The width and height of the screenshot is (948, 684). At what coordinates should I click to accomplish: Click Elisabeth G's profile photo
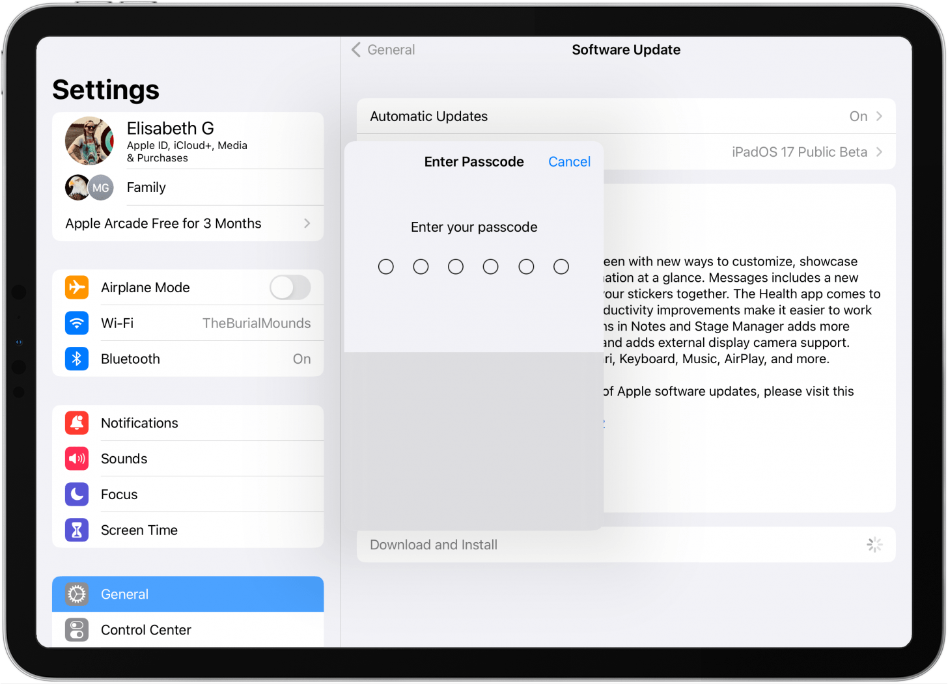[x=89, y=140]
